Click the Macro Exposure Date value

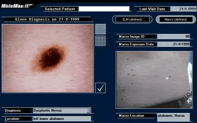[x=174, y=44]
